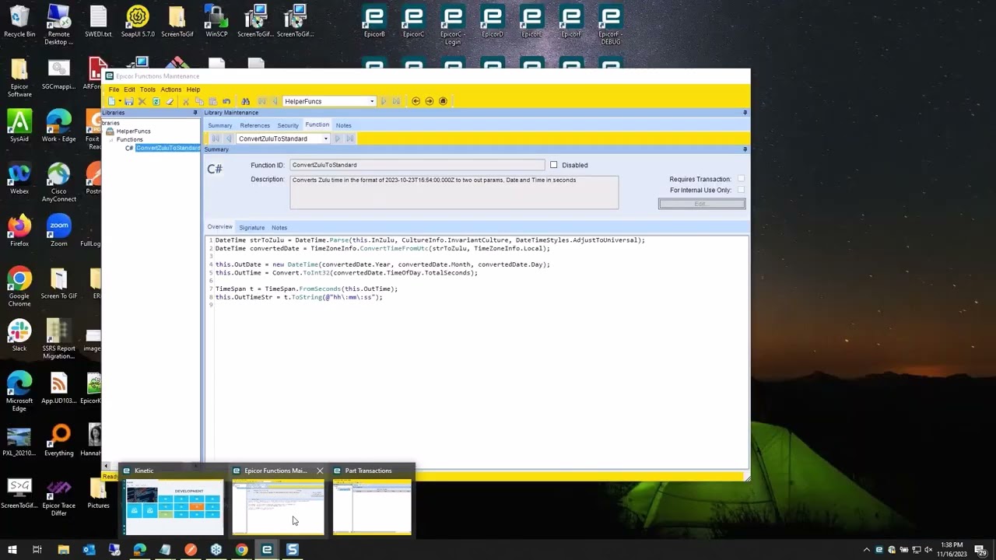The image size is (996, 560).
Task: Click the Cut scissors toolbar icon
Action: click(186, 101)
